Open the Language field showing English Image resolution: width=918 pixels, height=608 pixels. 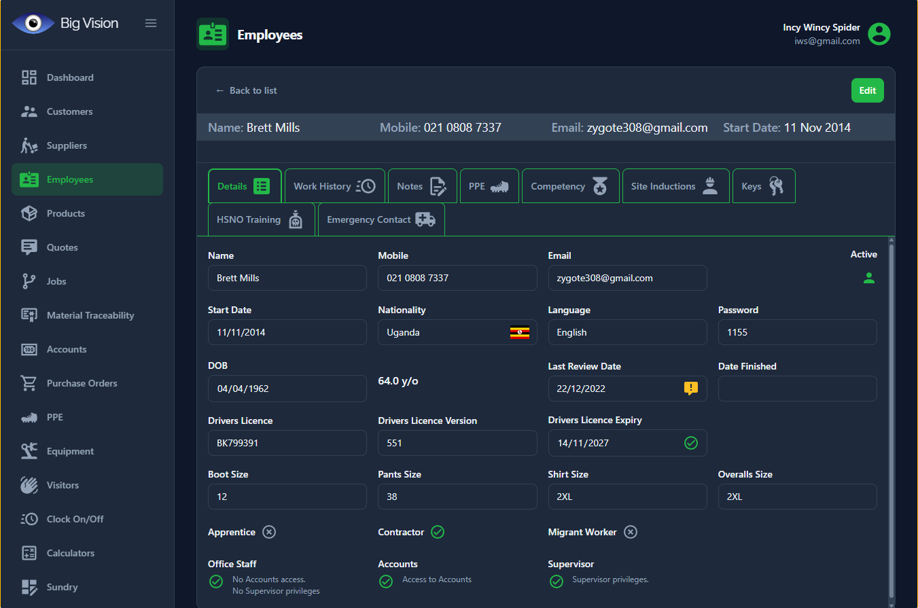pos(626,333)
